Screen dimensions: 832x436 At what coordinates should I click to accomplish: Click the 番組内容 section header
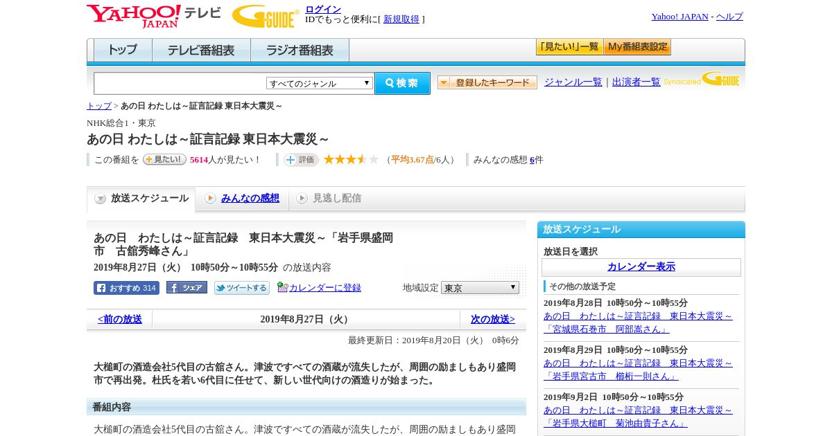(306, 407)
